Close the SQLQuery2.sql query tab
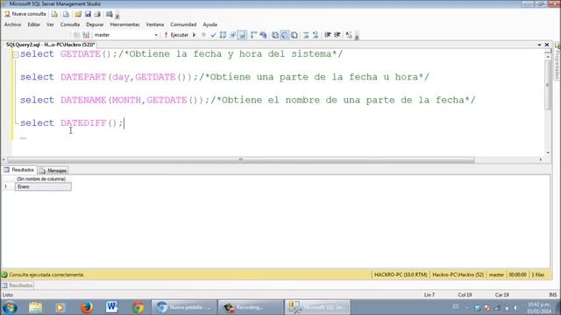561x315 pixels. 547,45
